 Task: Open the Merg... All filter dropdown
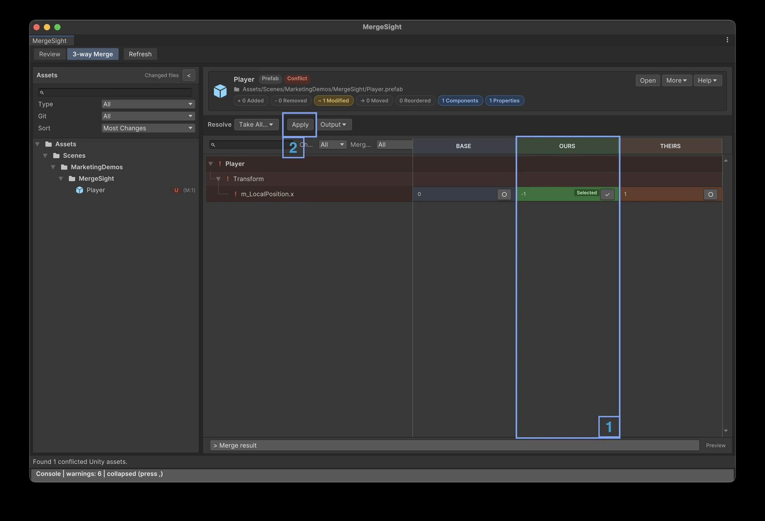click(394, 145)
